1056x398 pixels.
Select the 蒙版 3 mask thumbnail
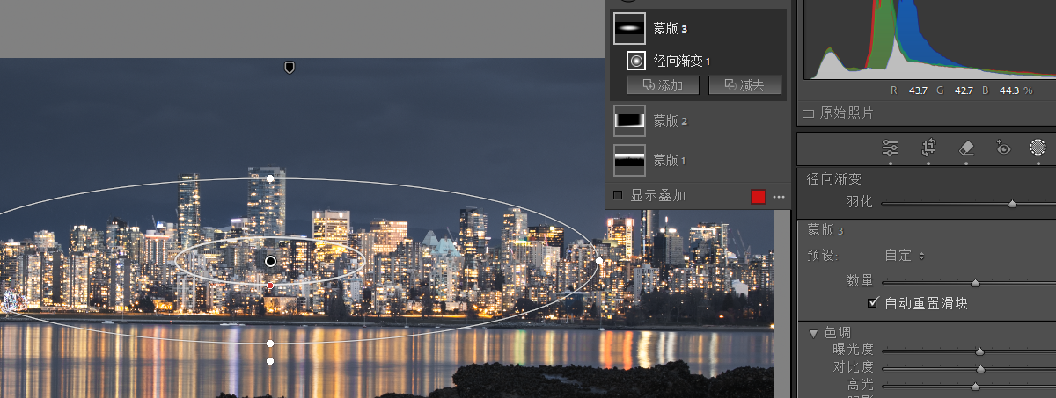click(628, 28)
